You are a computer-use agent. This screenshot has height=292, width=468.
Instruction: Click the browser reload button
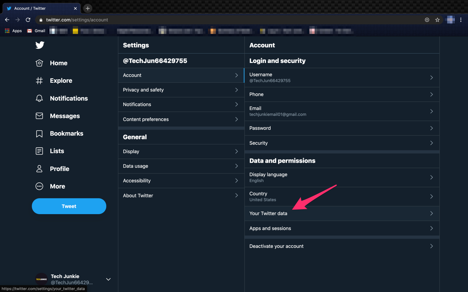[28, 20]
